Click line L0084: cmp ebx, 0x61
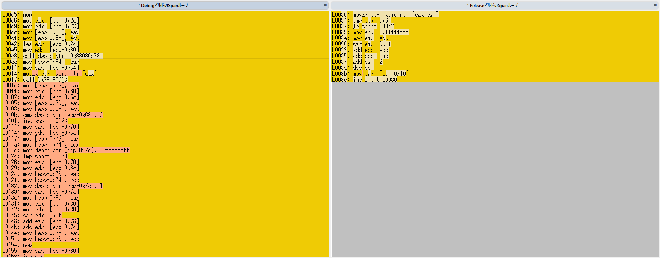 tap(361, 21)
